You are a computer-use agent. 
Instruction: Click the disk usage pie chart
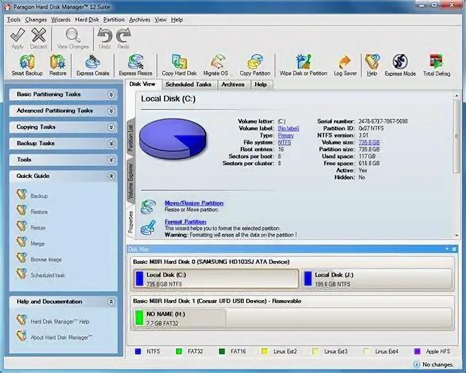point(173,138)
